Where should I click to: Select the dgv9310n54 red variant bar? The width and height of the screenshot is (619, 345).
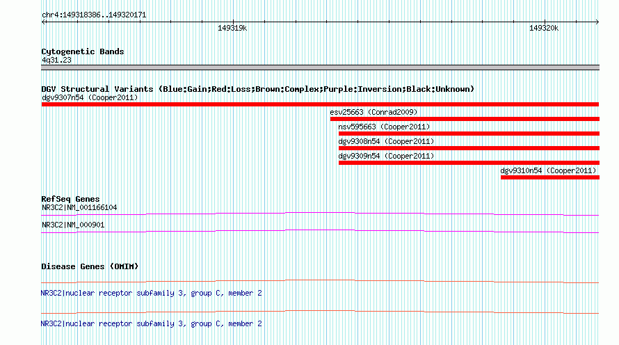point(550,177)
